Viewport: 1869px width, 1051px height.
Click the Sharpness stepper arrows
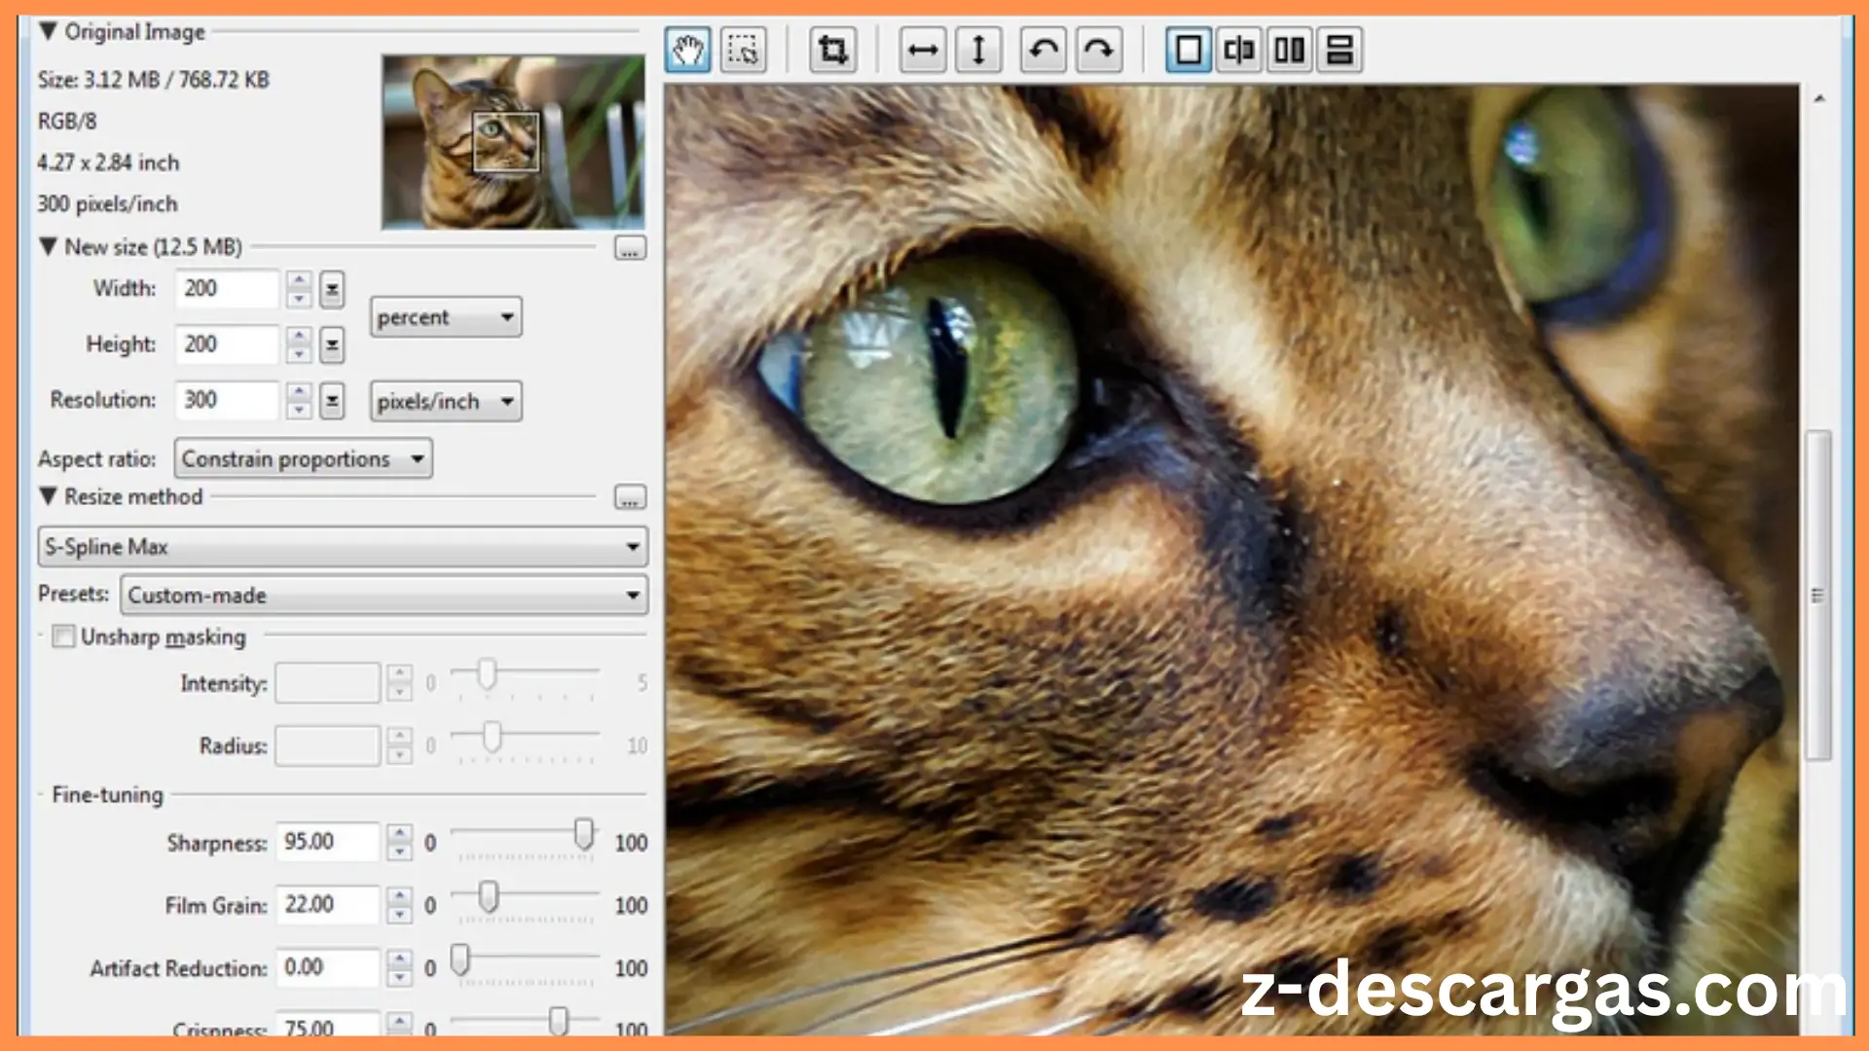tap(399, 842)
